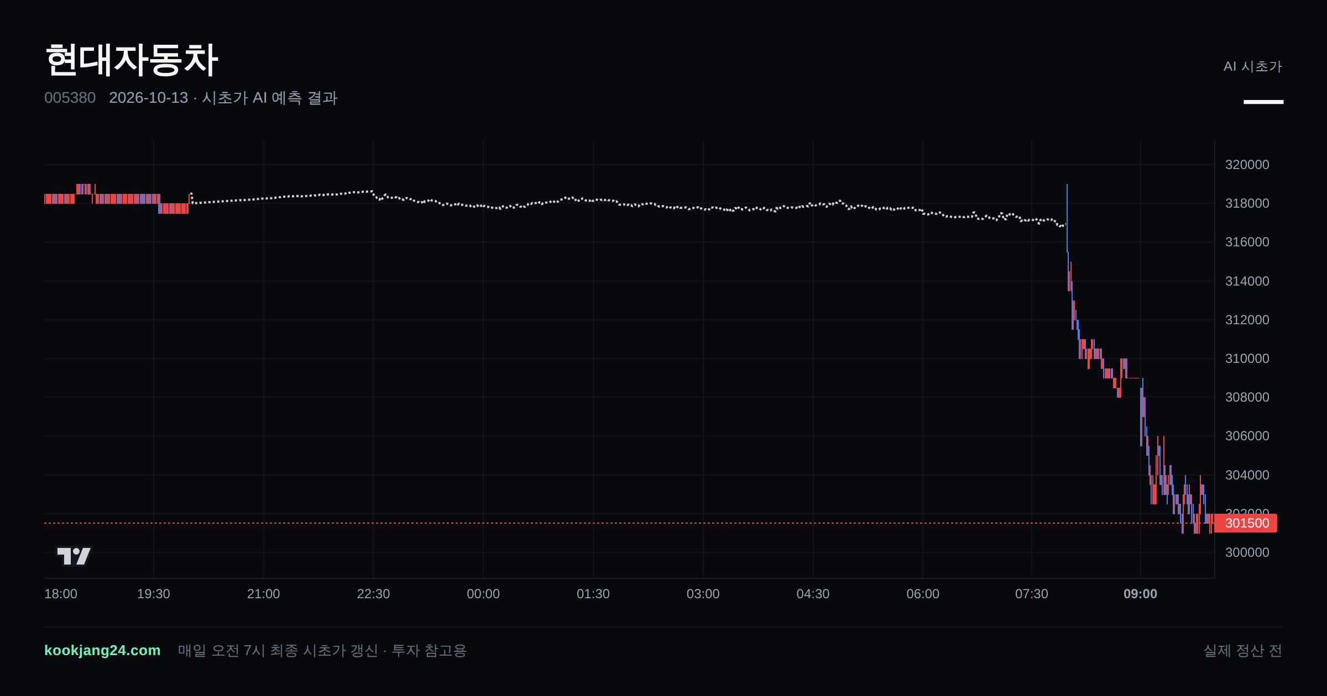
Task: Click the 01:30 time axis label
Action: click(x=593, y=594)
